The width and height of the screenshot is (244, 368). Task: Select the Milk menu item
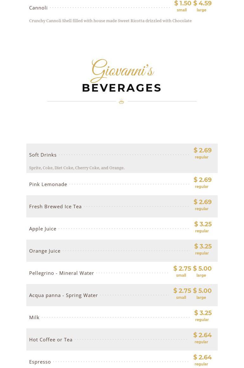coord(34,317)
